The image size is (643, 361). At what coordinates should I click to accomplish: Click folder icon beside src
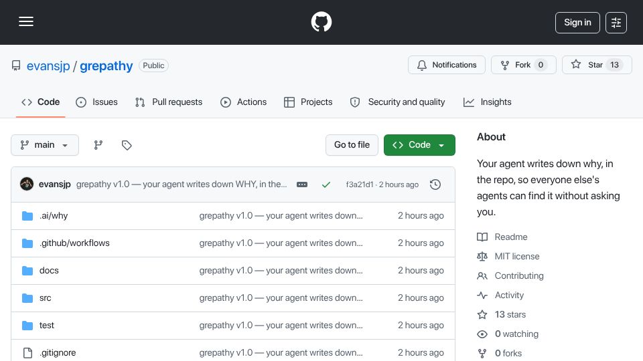(27, 298)
